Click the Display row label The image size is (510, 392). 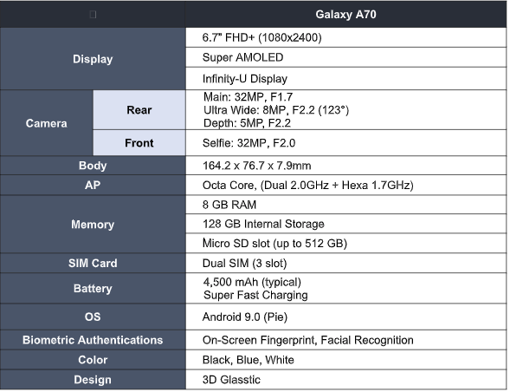click(x=93, y=59)
